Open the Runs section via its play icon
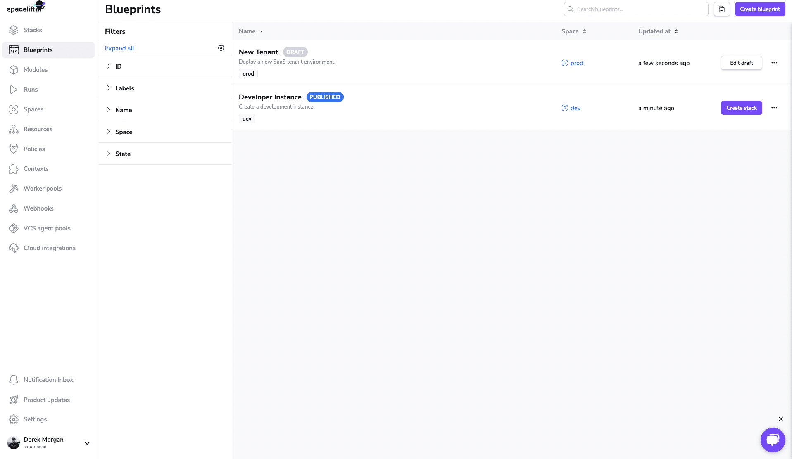 (14, 90)
